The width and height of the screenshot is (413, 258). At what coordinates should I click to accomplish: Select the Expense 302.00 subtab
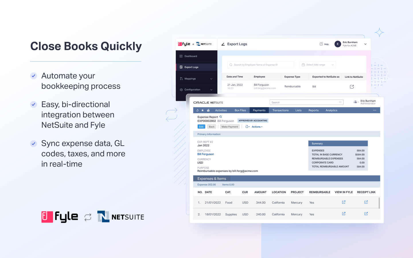tap(206, 185)
